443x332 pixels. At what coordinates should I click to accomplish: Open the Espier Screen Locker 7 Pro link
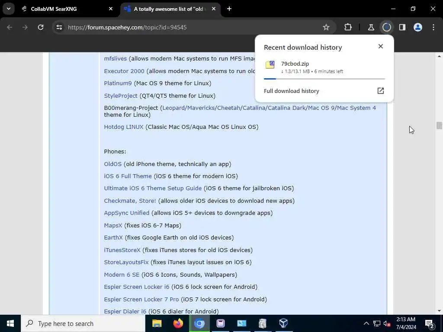click(141, 299)
